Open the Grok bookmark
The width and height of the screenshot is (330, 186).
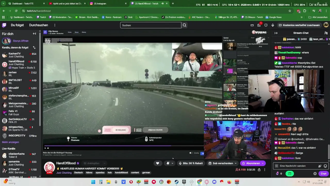[128, 17]
